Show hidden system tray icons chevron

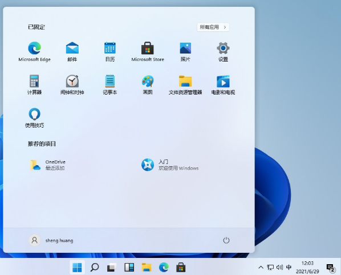point(261,267)
